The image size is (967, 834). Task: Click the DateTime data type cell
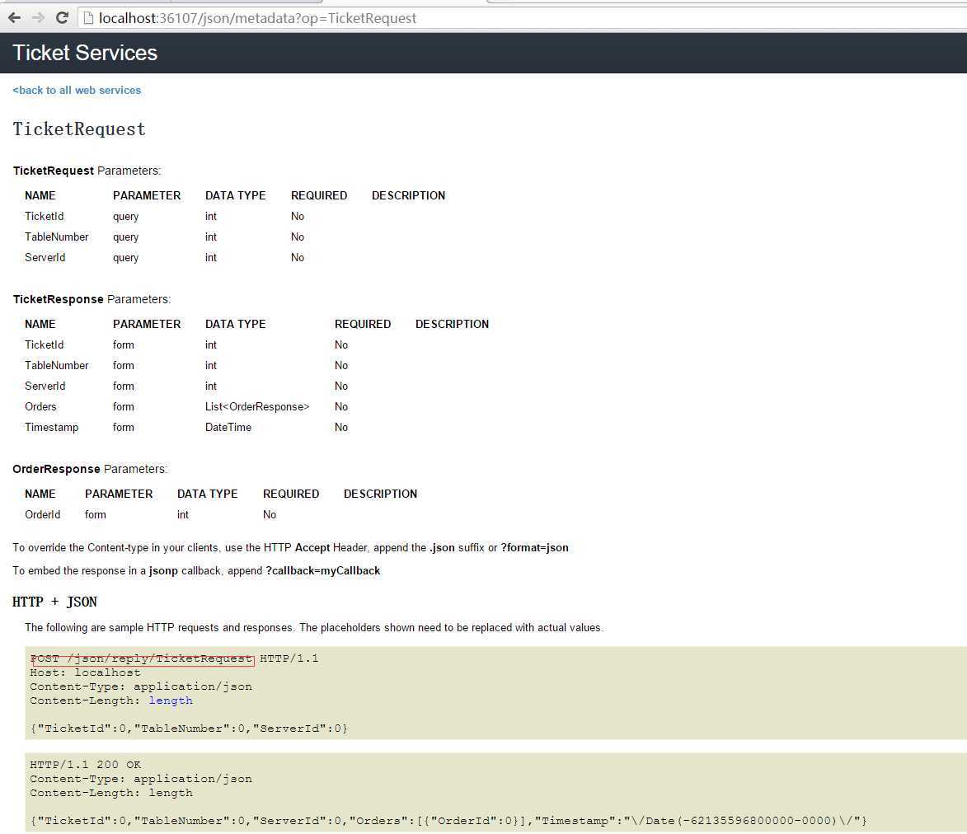(x=228, y=427)
